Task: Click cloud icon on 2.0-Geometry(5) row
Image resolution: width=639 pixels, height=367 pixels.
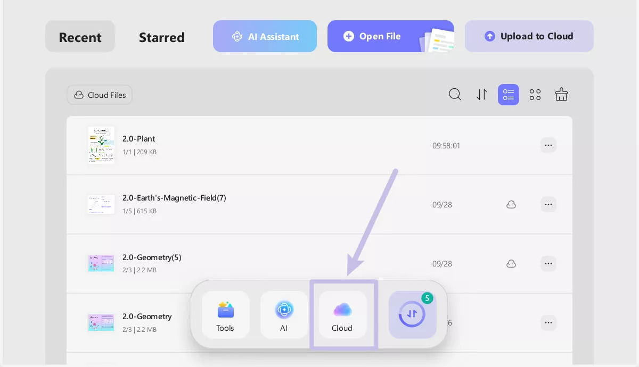Action: point(511,263)
